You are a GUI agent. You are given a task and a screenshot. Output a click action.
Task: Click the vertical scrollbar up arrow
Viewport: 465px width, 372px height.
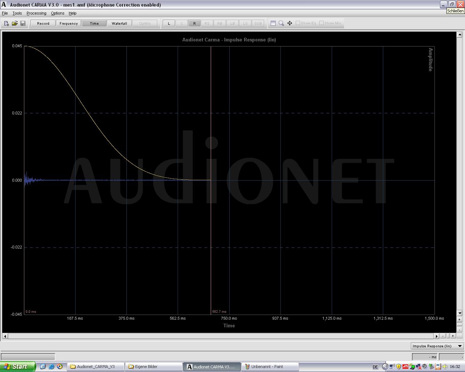pos(459,34)
